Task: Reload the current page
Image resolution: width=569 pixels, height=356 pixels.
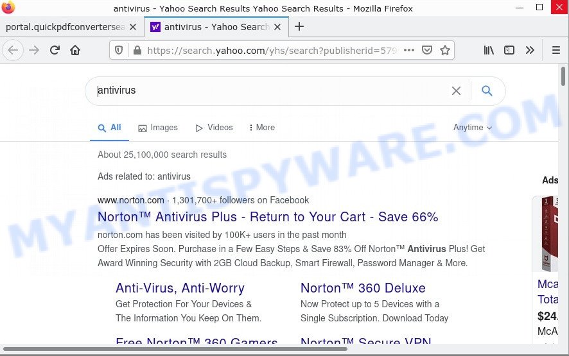Action: tap(55, 50)
